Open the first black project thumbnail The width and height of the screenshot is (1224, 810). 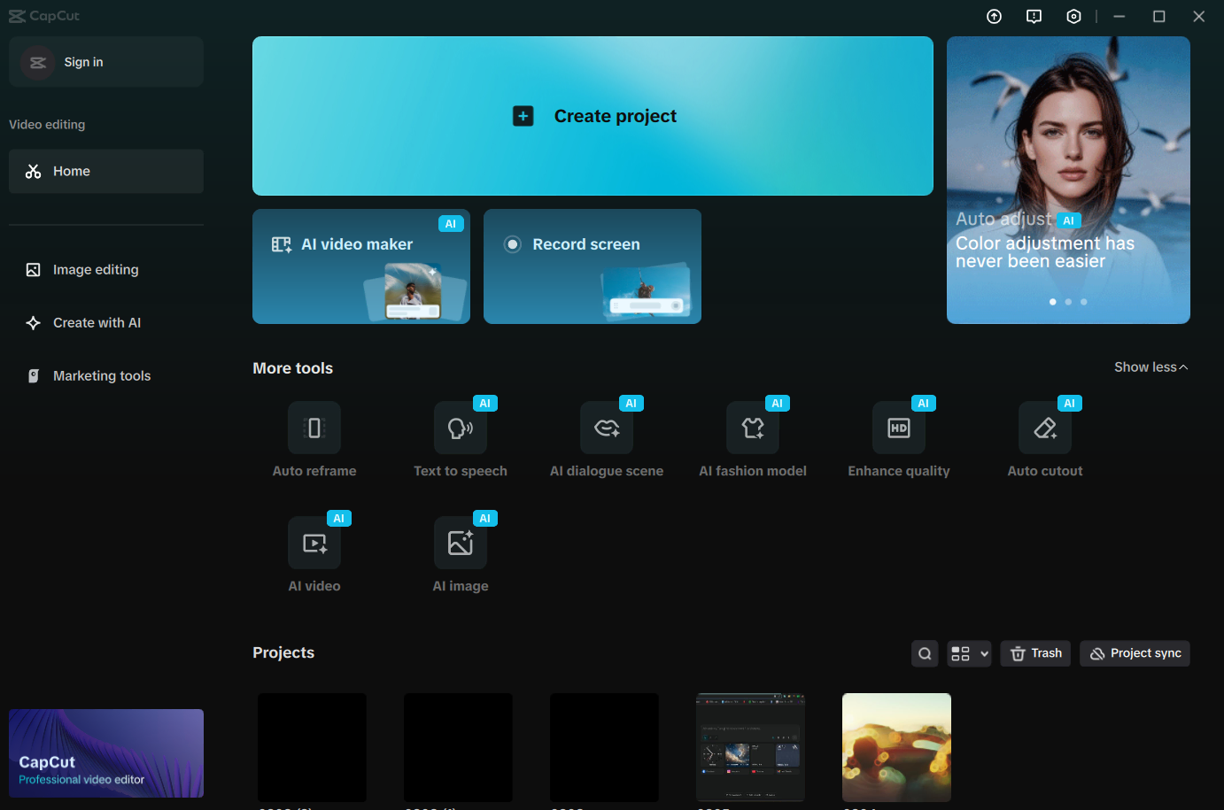click(312, 748)
